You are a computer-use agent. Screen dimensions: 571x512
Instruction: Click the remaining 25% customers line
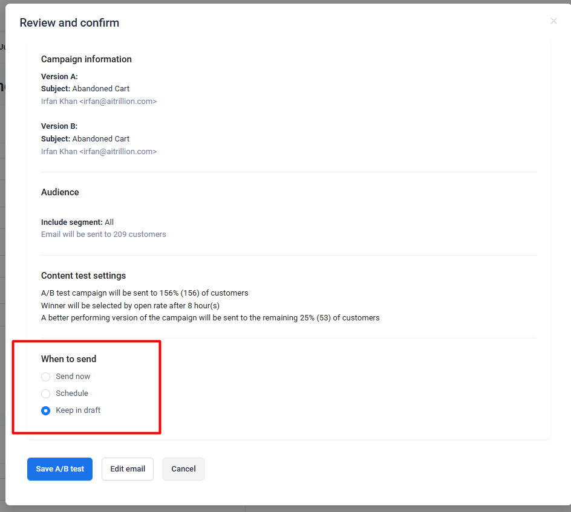(210, 318)
